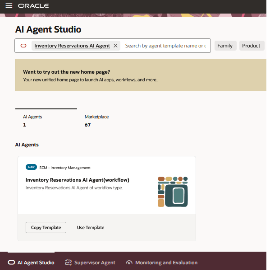The image size is (270, 272).
Task: Open the Family filter
Action: [225, 46]
